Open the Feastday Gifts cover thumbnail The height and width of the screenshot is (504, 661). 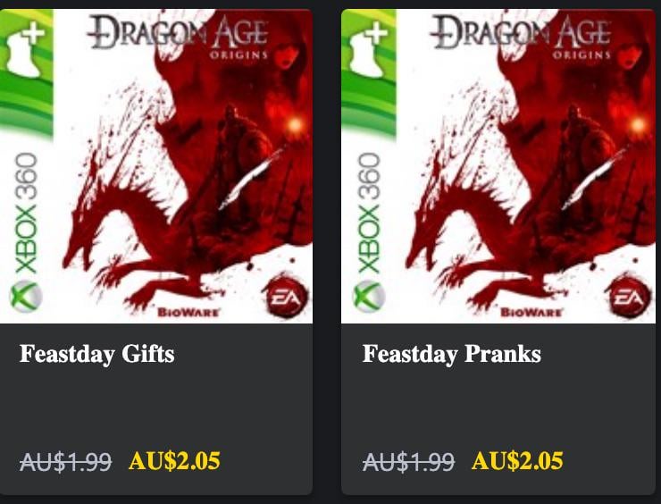(x=156, y=166)
